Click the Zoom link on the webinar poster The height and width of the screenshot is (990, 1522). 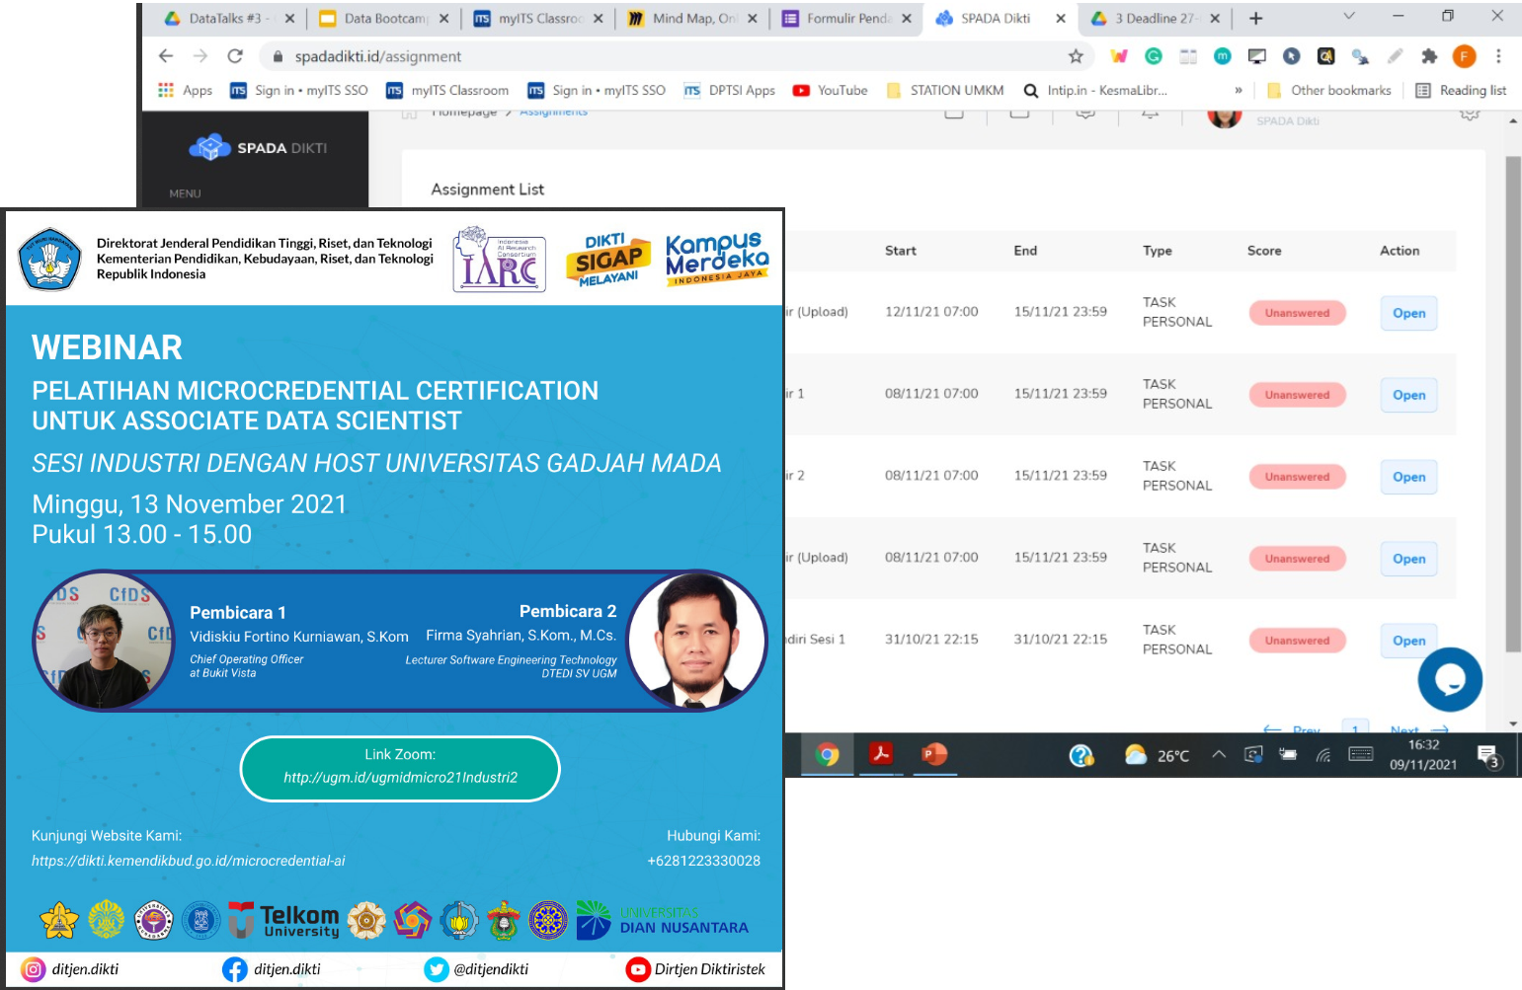(x=400, y=777)
